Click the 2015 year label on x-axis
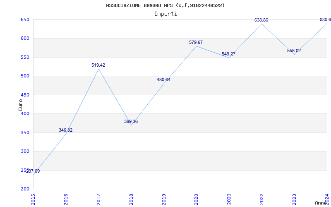Image resolution: width=331 pixels, height=207 pixels. pyautogui.click(x=34, y=199)
